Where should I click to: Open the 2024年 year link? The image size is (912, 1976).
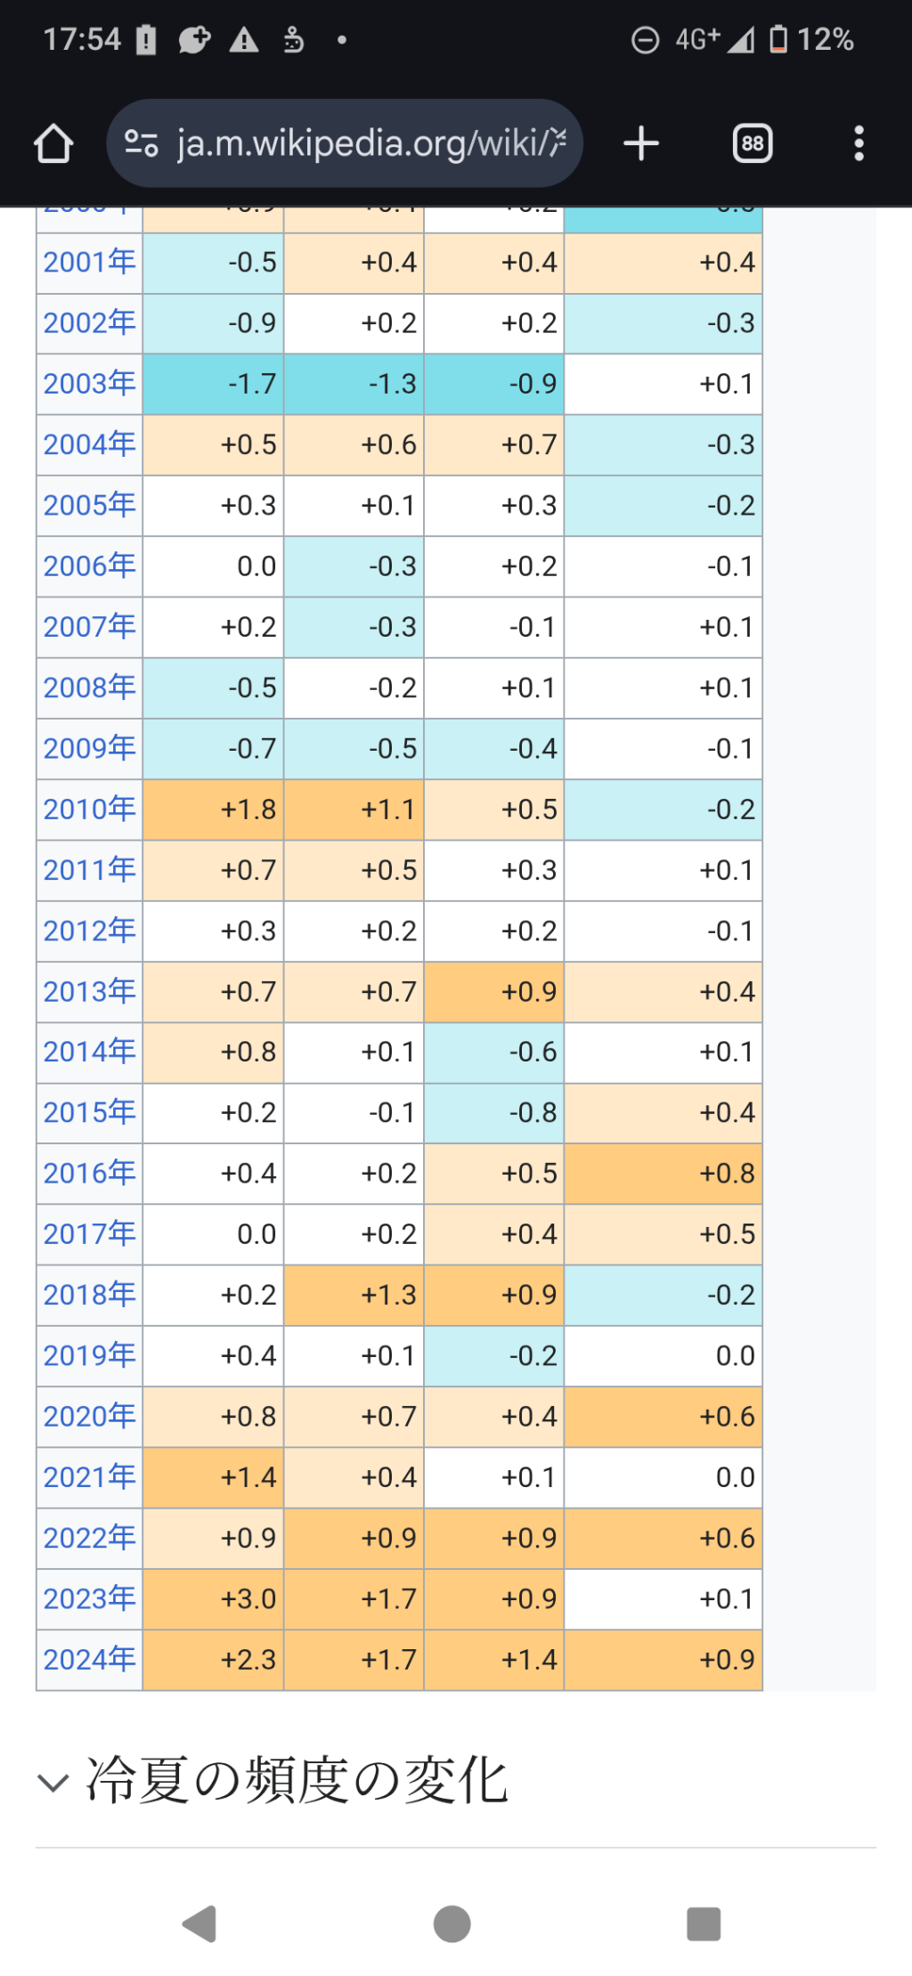click(89, 1660)
